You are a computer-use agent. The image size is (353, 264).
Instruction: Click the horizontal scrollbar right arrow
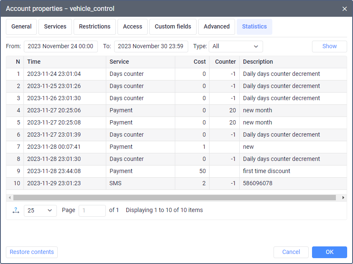(x=343, y=197)
